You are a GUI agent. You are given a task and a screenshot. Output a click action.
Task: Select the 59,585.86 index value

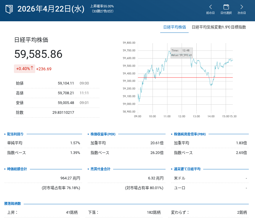click(39, 54)
